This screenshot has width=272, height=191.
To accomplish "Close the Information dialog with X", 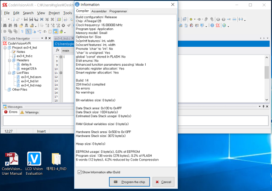I will 173,5.
